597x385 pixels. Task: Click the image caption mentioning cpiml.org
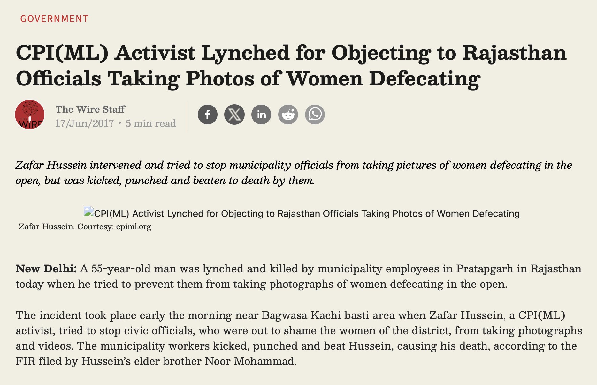[85, 227]
